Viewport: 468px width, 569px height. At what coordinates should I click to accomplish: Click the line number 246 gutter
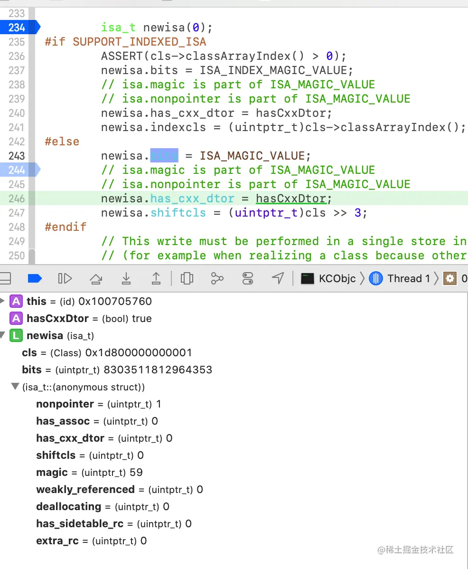(17, 199)
